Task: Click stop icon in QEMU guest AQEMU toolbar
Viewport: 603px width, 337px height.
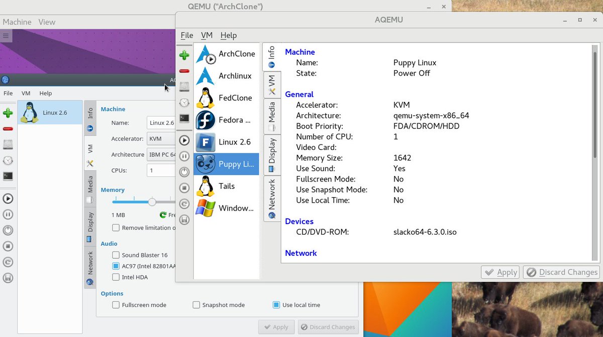Action: [8, 246]
